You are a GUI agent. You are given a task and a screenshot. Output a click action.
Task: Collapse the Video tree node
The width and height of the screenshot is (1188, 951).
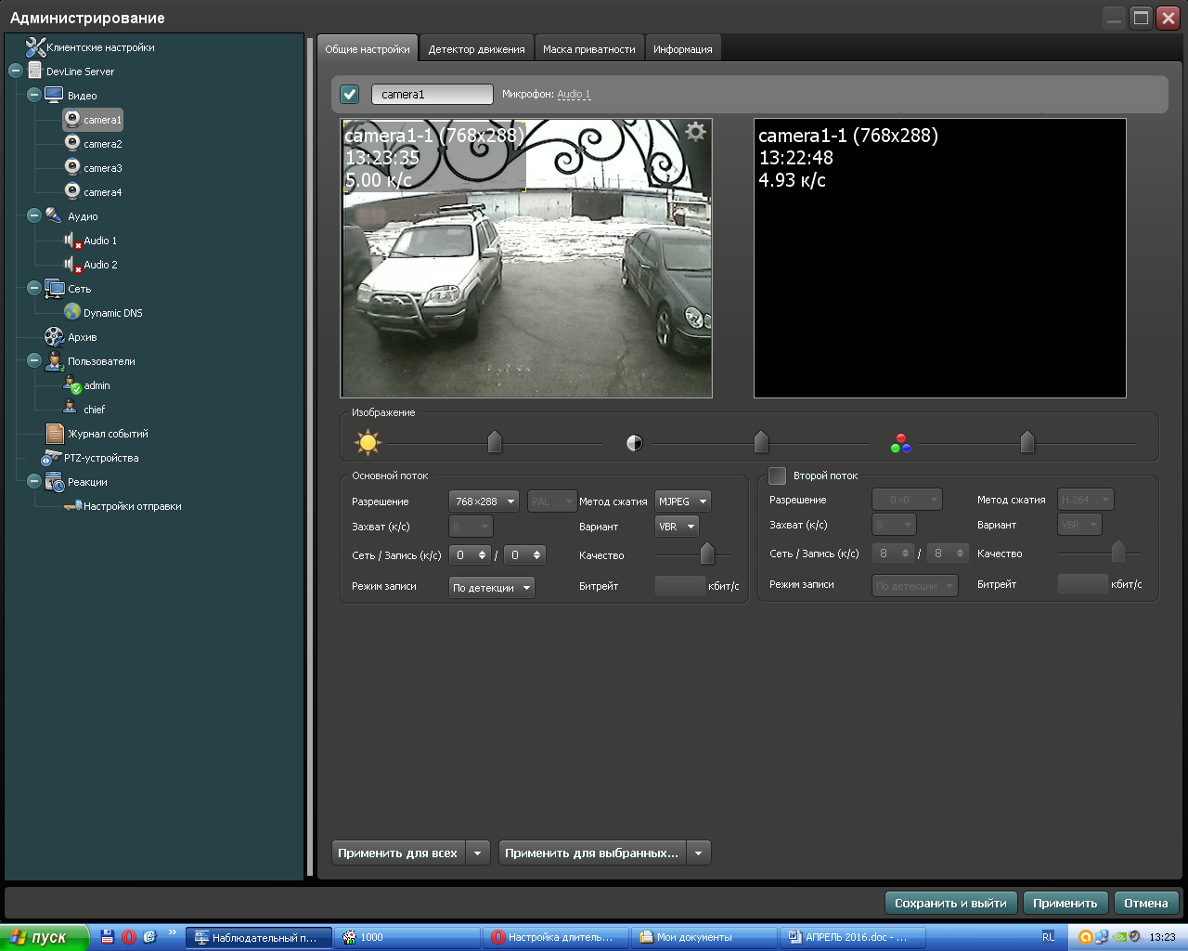(x=34, y=95)
